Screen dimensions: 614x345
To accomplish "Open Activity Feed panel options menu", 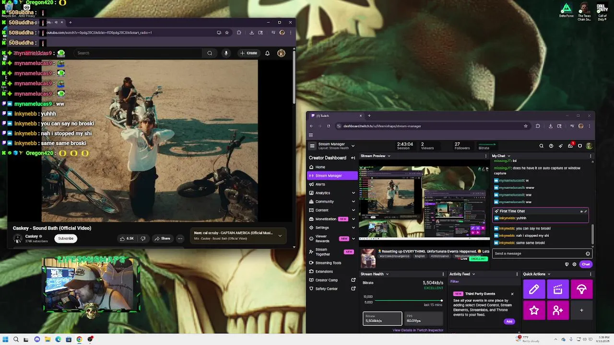I will tap(517, 274).
